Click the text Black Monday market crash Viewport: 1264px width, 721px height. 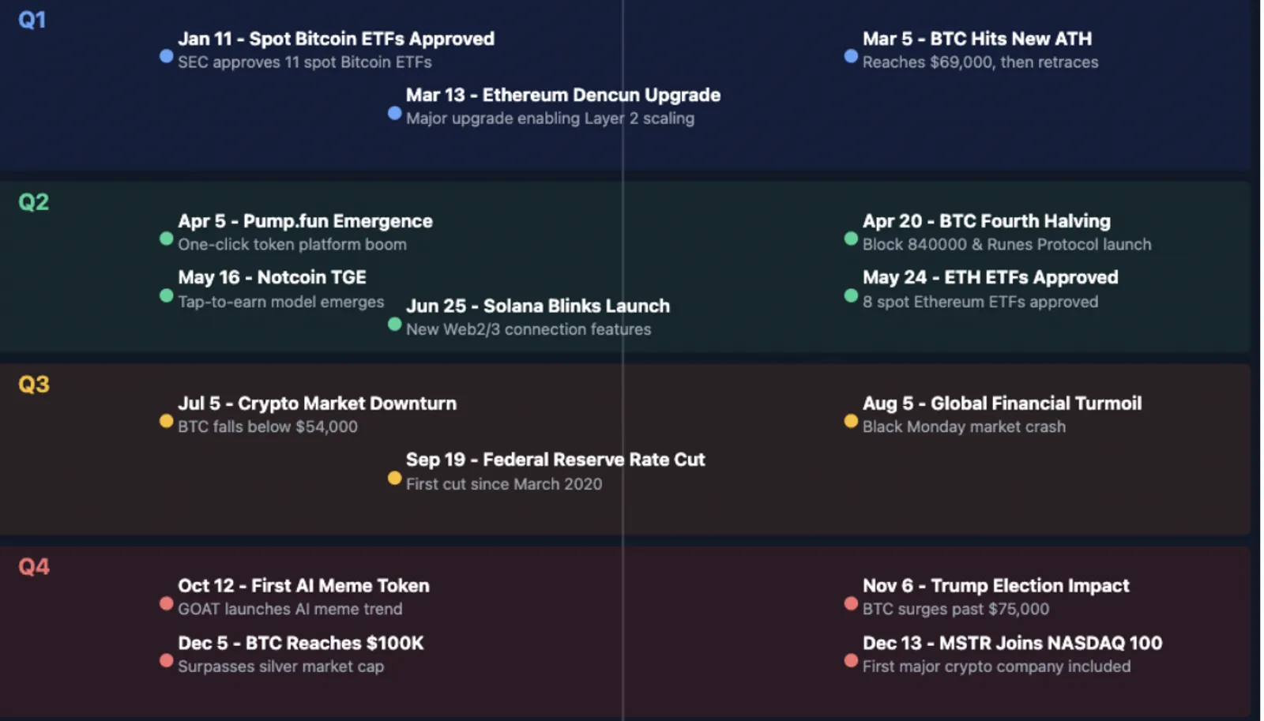[x=964, y=426]
